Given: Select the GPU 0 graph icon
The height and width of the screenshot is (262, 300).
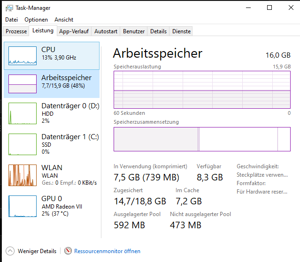Looking at the screenshot, I should coord(23,206).
